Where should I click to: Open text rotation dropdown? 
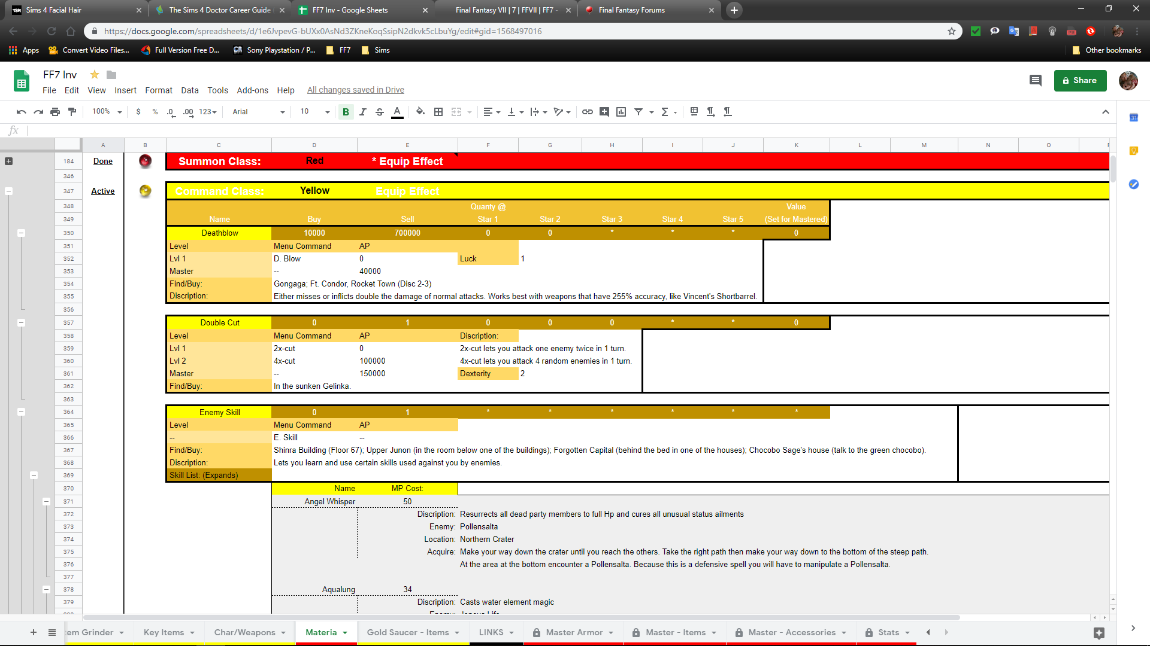point(562,112)
